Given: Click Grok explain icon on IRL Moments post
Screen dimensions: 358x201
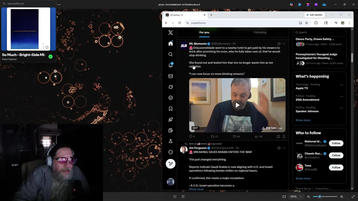Looking at the screenshot, I should (279, 44).
